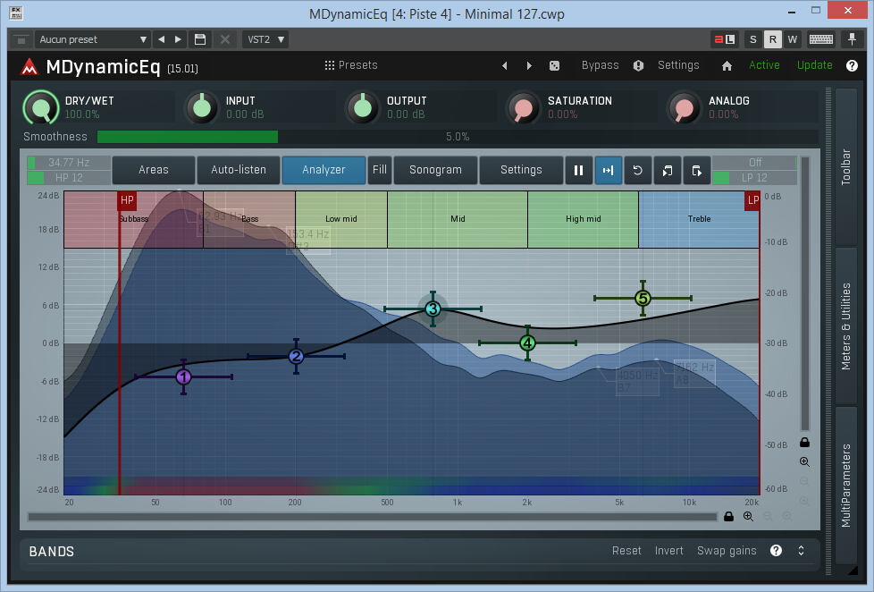Open the Bands help question mark
This screenshot has width=874, height=592.
click(776, 551)
